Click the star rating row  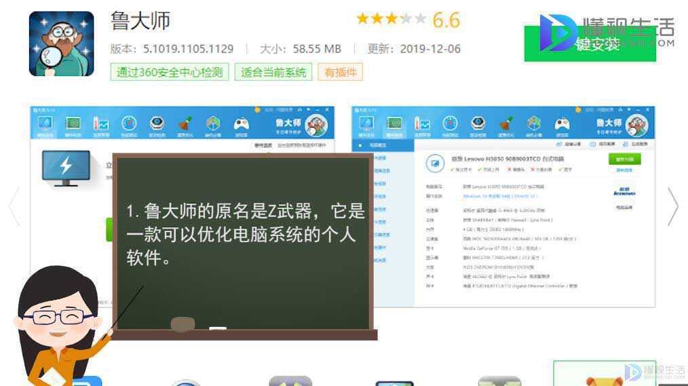391,19
